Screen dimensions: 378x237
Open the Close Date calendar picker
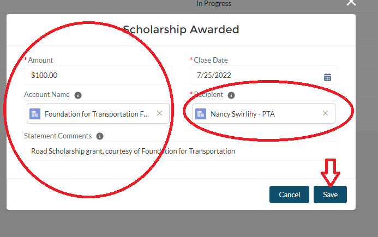click(x=327, y=77)
